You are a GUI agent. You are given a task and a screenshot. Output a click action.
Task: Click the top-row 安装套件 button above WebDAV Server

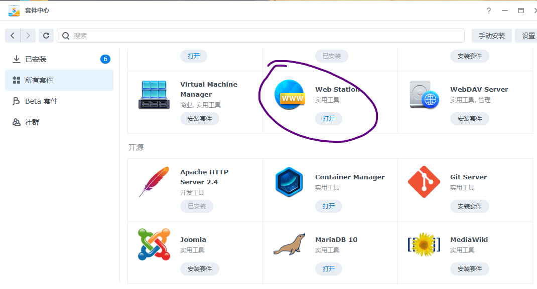(x=470, y=56)
